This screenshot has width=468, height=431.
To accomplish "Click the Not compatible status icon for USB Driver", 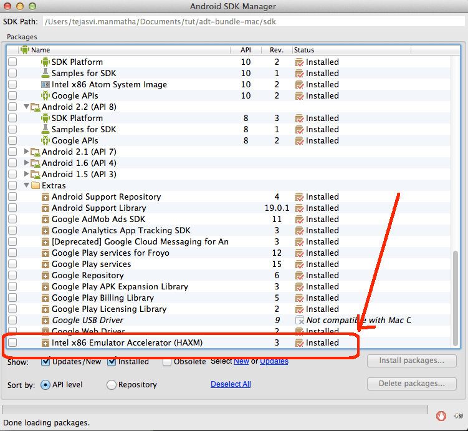I will click(299, 320).
